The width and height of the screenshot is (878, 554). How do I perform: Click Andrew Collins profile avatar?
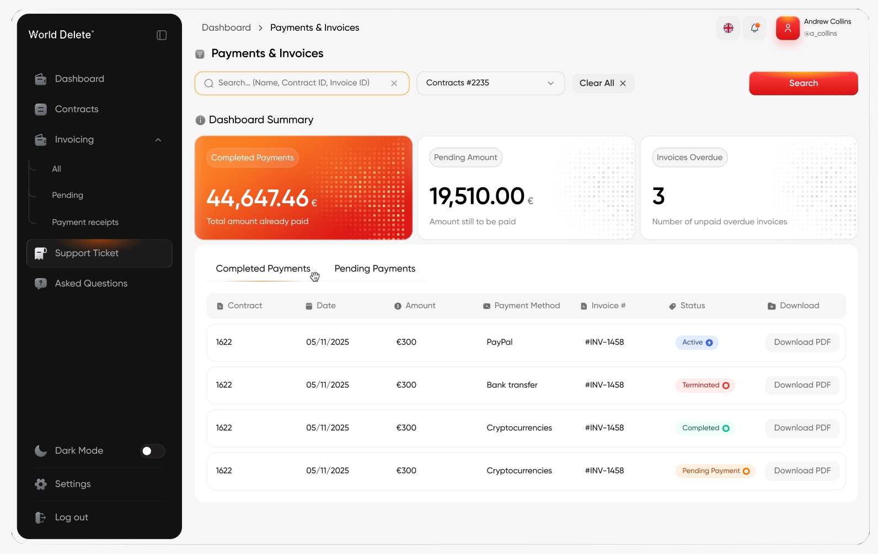tap(788, 28)
